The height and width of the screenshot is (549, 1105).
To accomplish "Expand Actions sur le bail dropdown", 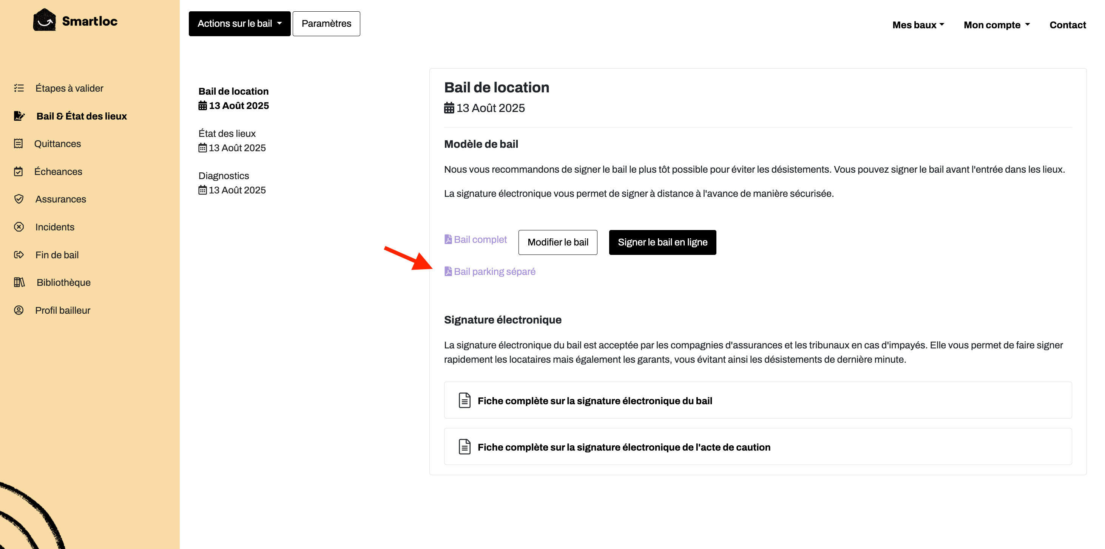I will pyautogui.click(x=239, y=23).
